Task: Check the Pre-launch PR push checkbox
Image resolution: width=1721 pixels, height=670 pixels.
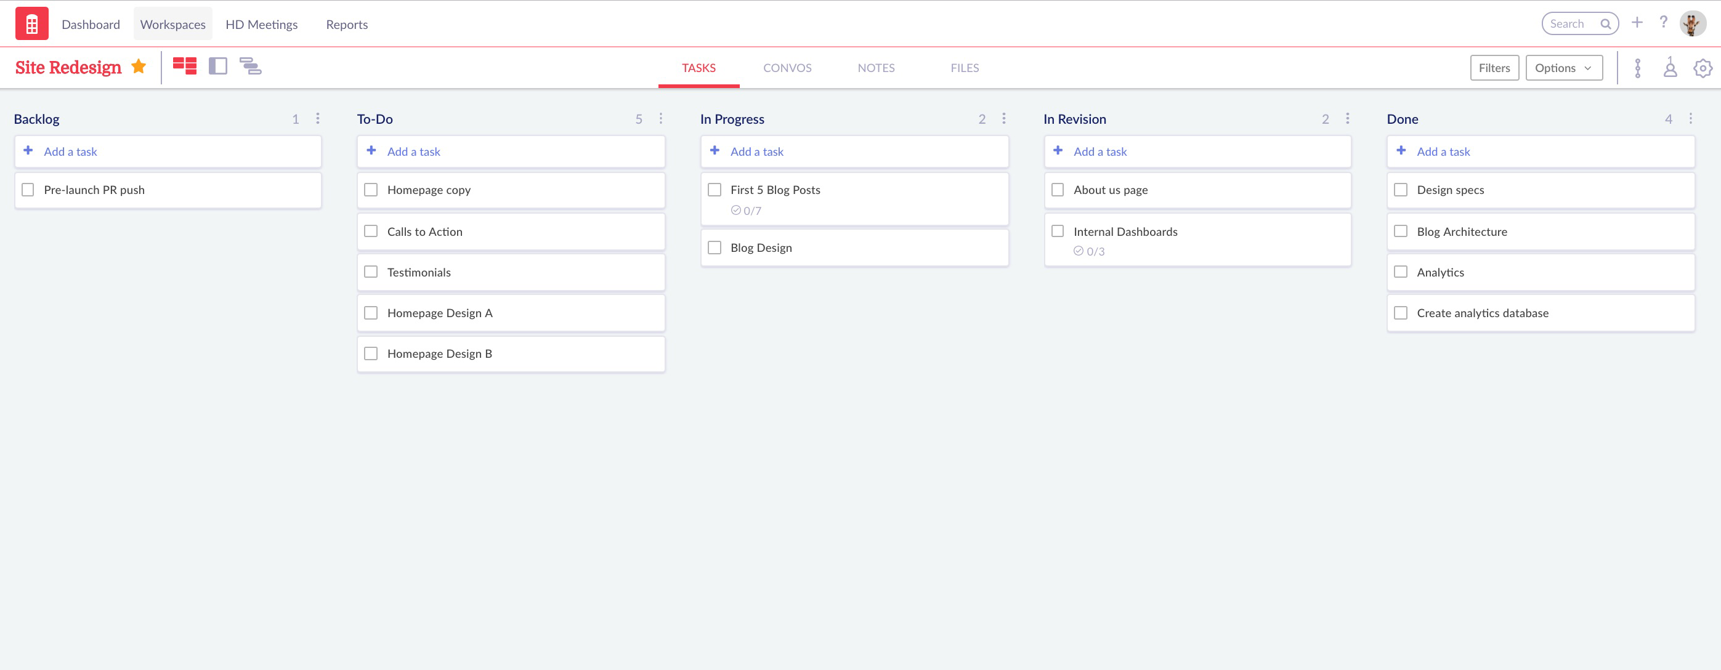Action: click(x=27, y=190)
